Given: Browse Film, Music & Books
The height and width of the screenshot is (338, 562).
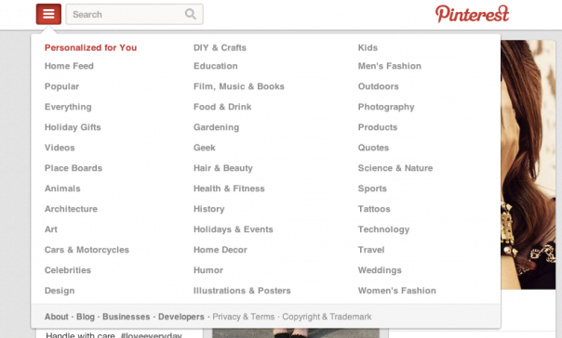Looking at the screenshot, I should tap(239, 86).
